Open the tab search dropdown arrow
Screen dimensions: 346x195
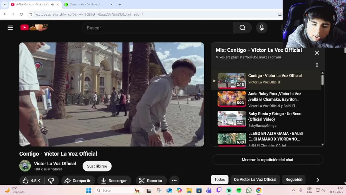(x=5, y=4)
